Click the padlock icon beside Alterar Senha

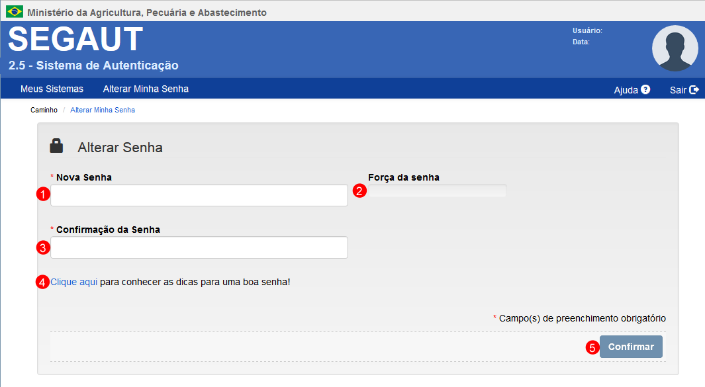click(x=57, y=146)
